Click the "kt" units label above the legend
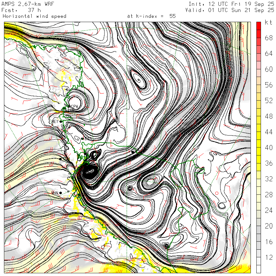The image size is (276, 276). pyautogui.click(x=268, y=23)
